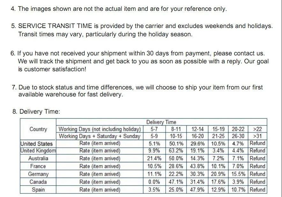Click the 43.8% France rate cell
This screenshot has width=282, height=197.
pos(197,166)
